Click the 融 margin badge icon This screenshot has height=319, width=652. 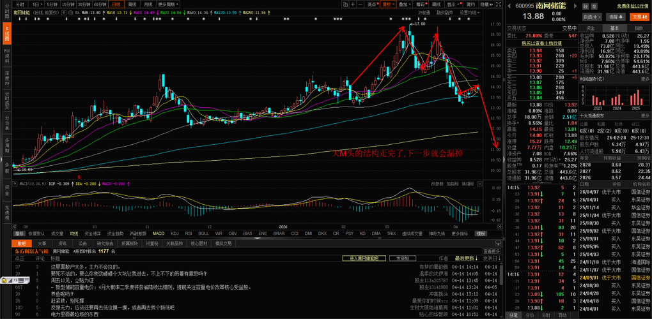586,6
